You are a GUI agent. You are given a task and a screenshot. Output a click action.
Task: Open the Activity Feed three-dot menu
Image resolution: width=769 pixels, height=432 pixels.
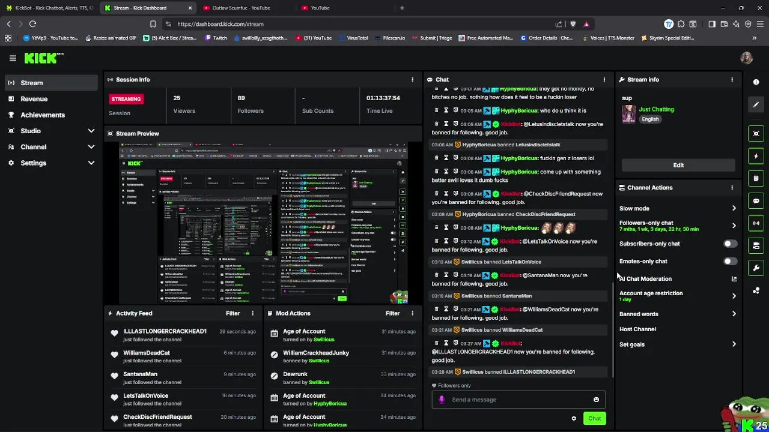click(252, 313)
